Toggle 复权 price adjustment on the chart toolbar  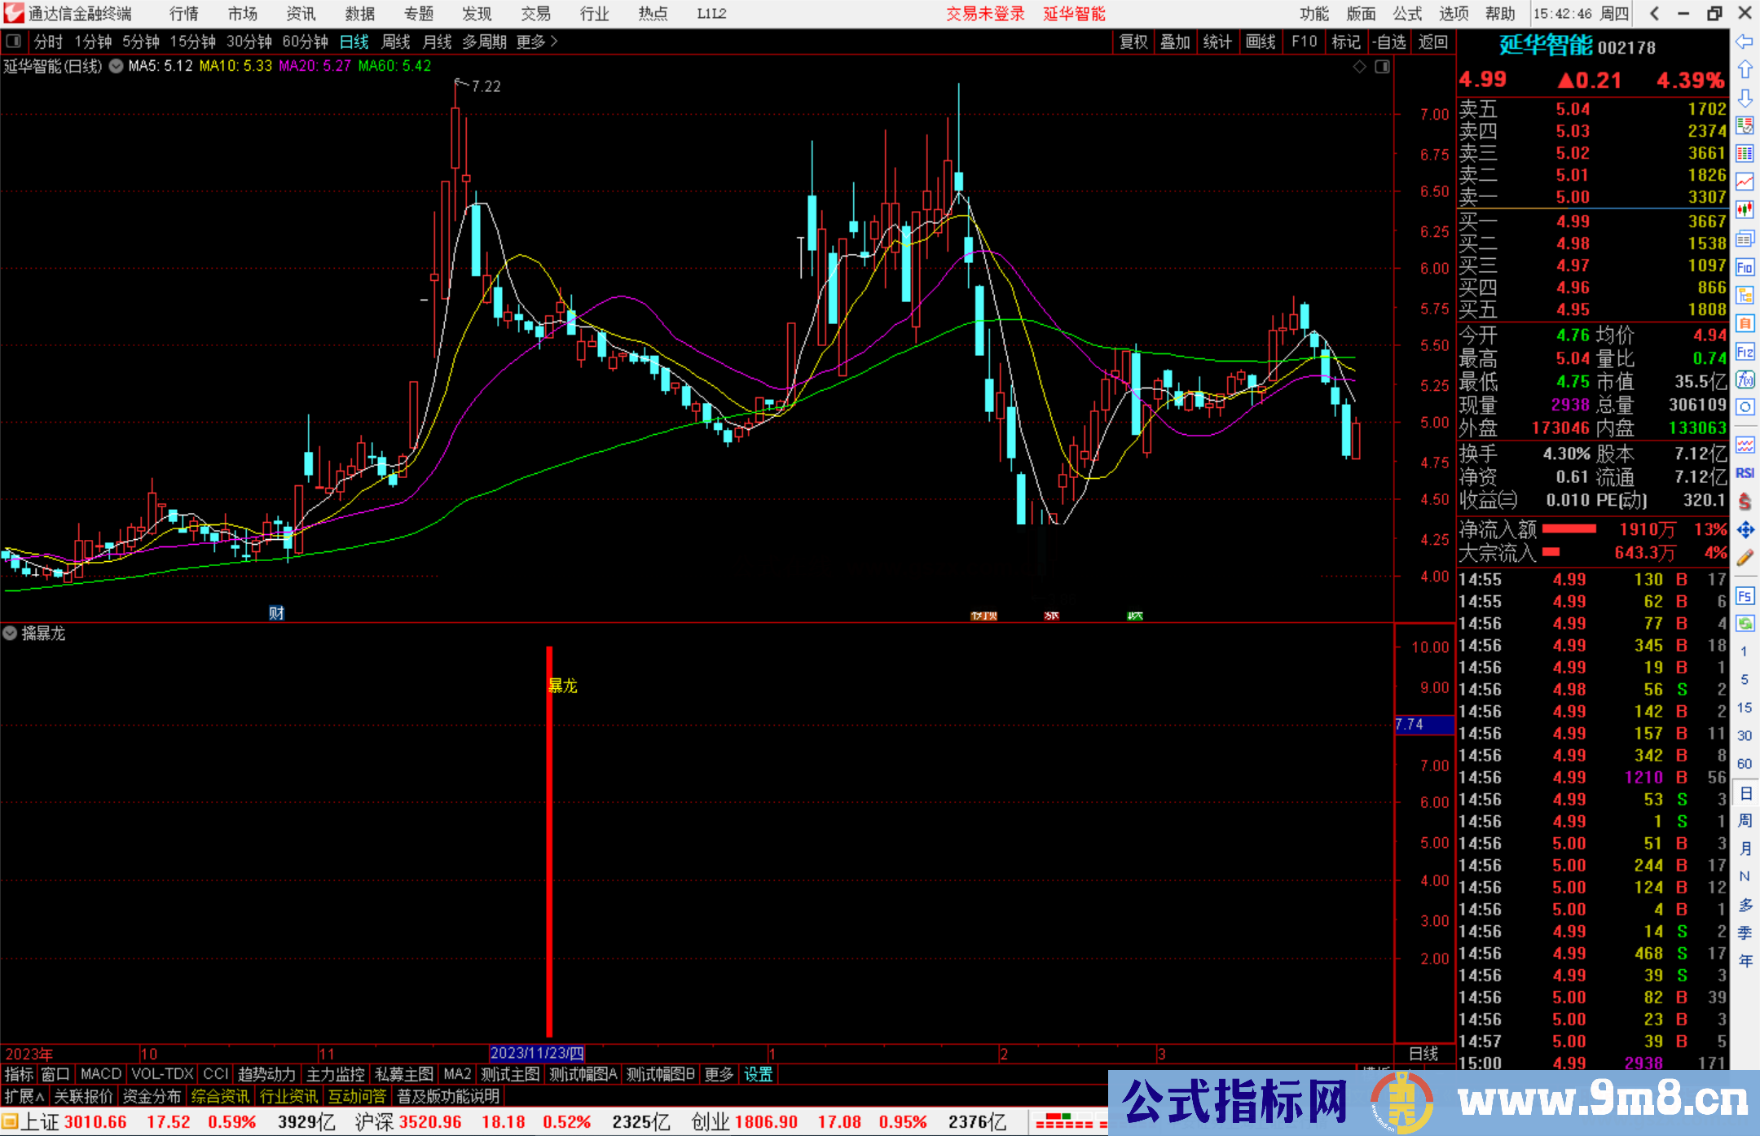point(1133,42)
